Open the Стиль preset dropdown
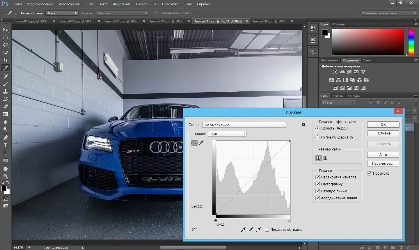The width and height of the screenshot is (419, 250). pyautogui.click(x=244, y=125)
